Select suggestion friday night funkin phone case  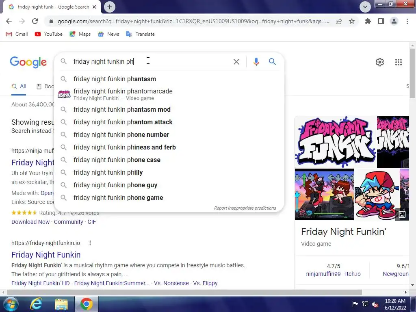tap(169, 160)
